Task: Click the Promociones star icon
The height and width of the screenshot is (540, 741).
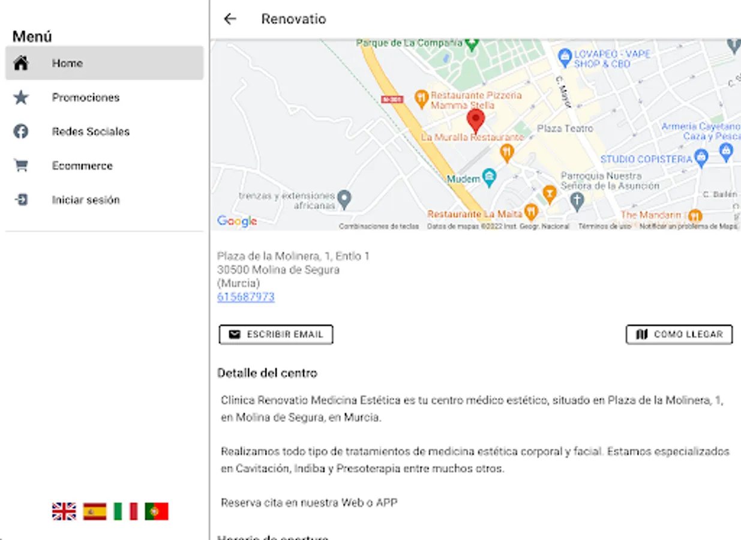Action: pos(21,97)
